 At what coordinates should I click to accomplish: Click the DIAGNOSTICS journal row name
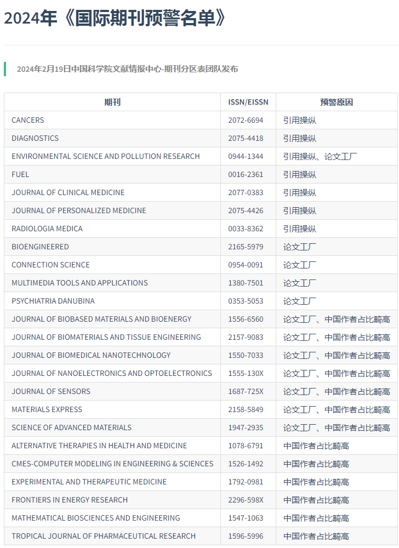point(35,138)
